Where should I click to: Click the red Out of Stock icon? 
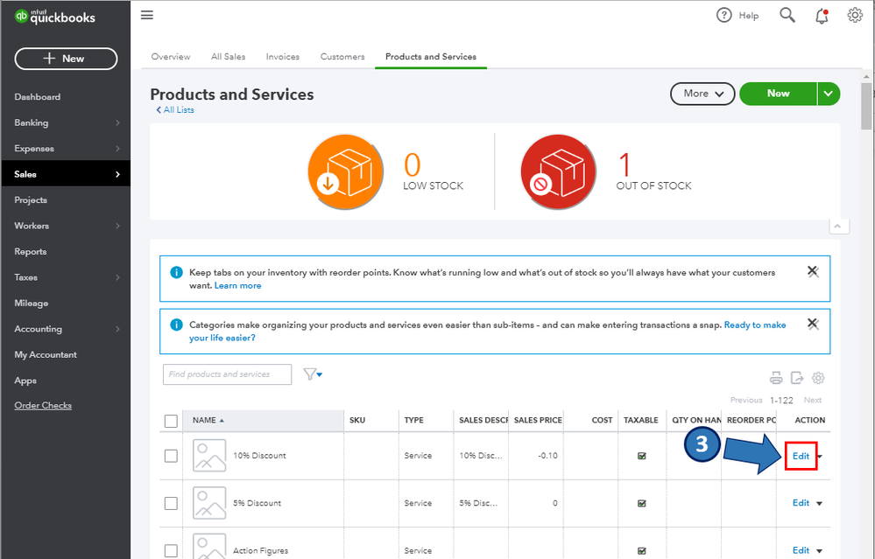[558, 171]
